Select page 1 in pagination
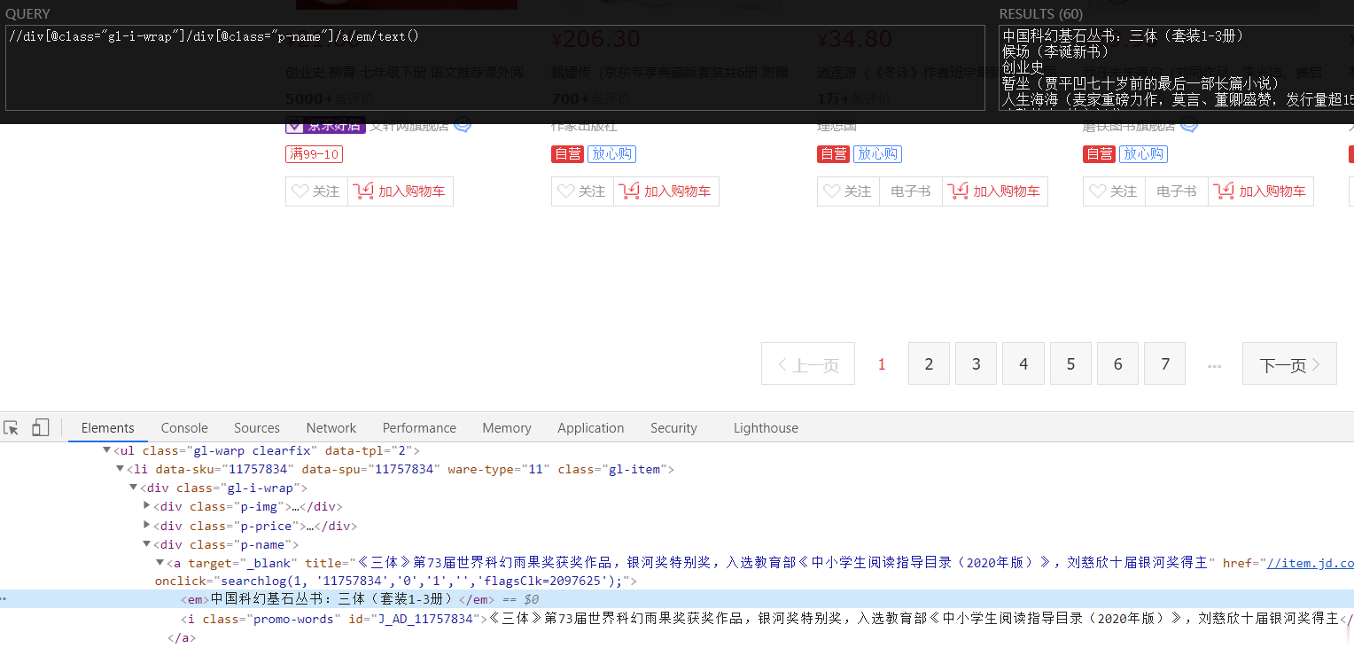Viewport: 1354px width, 648px height. (882, 363)
